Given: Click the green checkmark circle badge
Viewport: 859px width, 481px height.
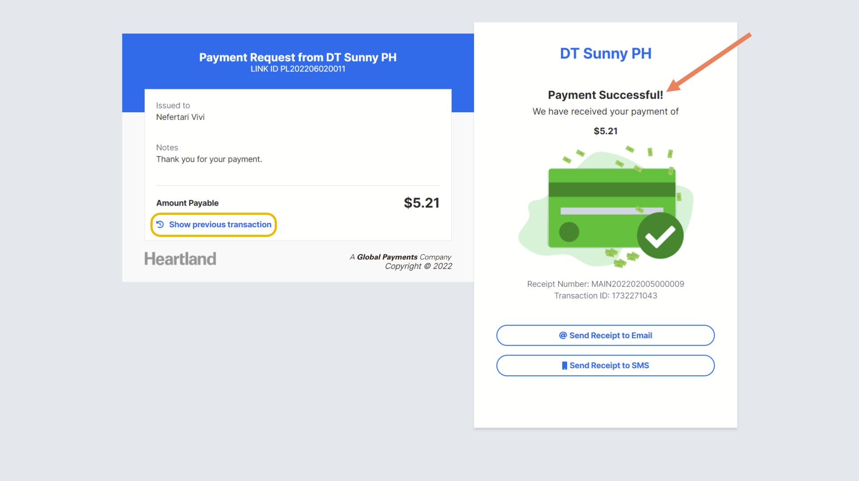Looking at the screenshot, I should point(660,236).
